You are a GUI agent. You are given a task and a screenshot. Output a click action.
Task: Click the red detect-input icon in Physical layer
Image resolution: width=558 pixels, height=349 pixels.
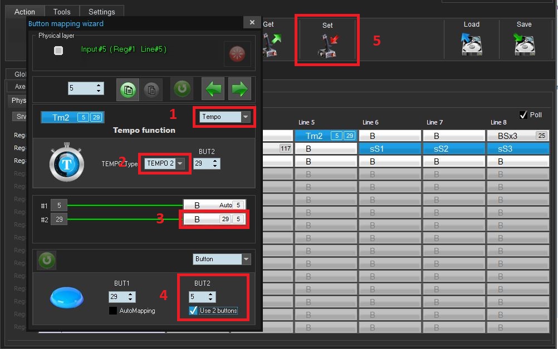tap(237, 54)
